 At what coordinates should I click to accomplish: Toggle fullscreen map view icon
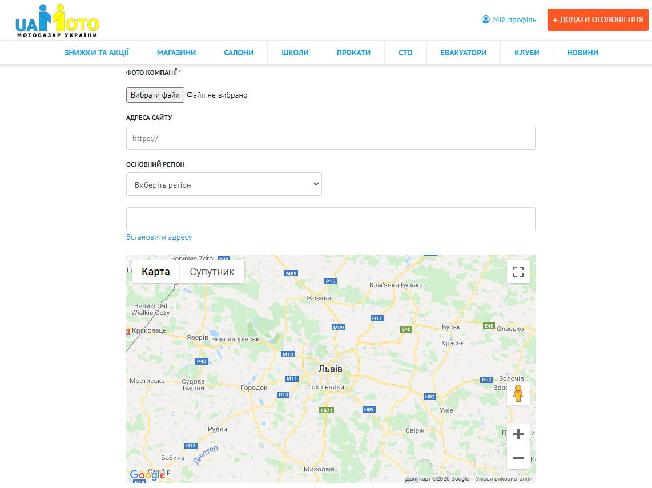[518, 272]
